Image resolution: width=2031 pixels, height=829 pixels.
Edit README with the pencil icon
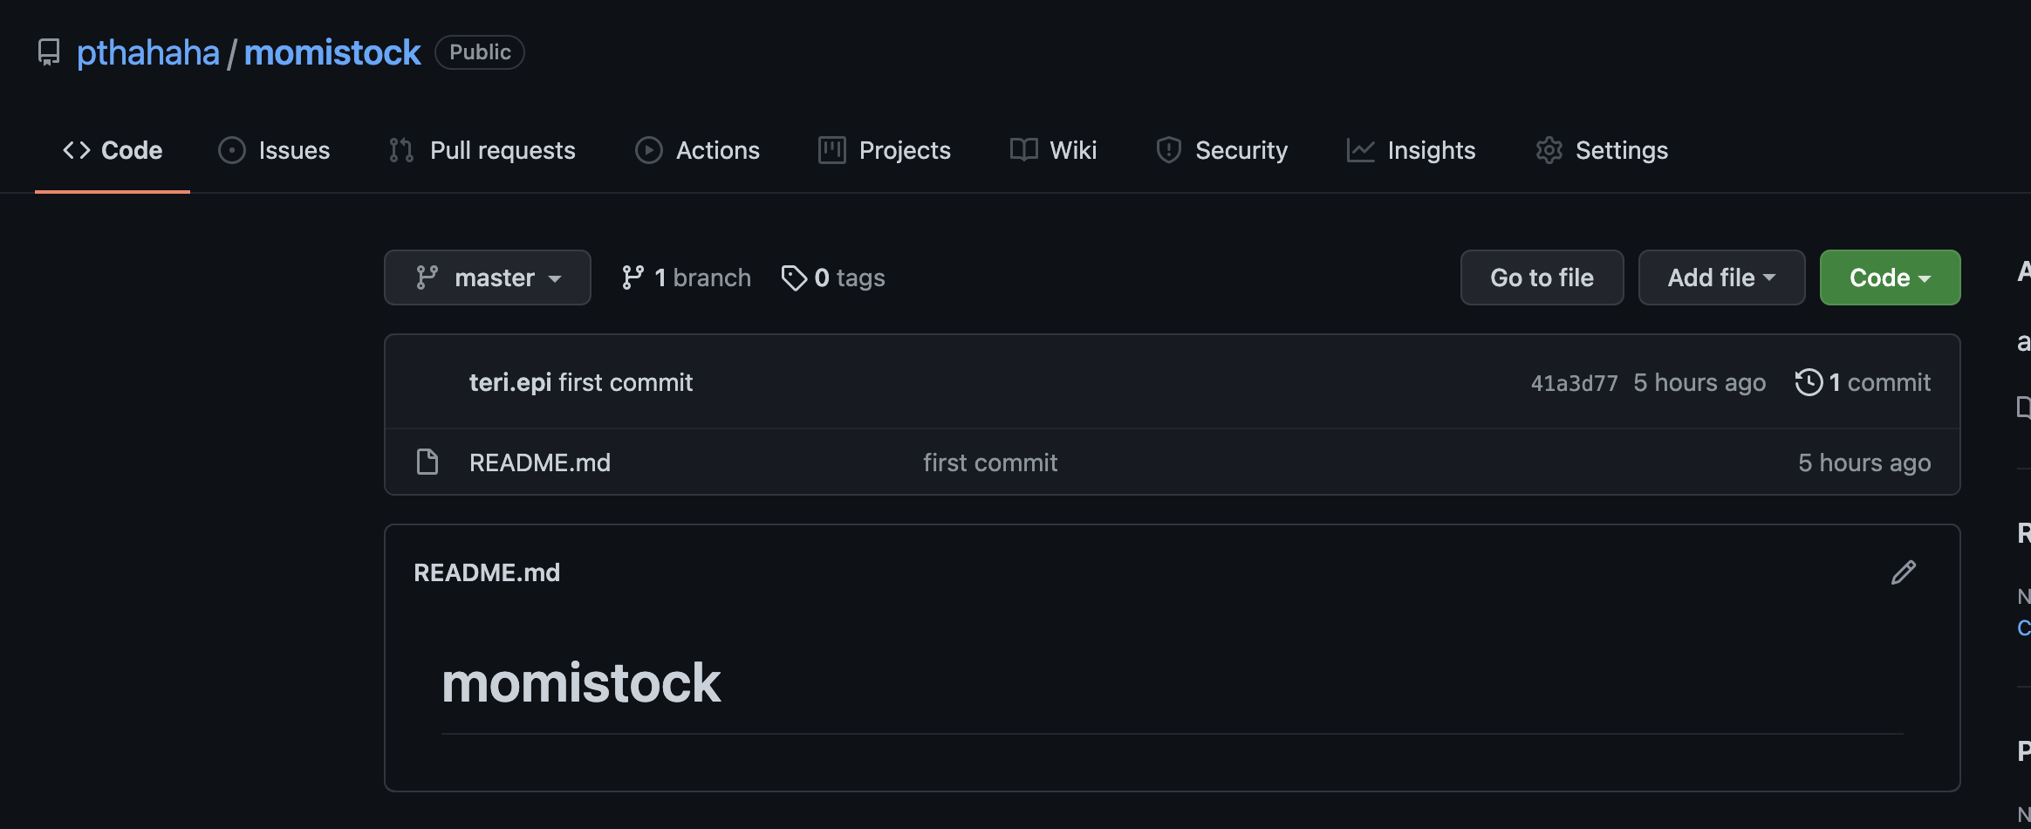tap(1904, 572)
